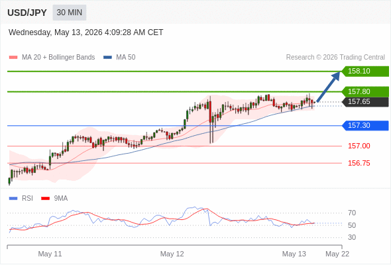This screenshot has height=265, width=391.
Task: Click the pink MA 20 Bollinger swatch
Action: (x=13, y=58)
